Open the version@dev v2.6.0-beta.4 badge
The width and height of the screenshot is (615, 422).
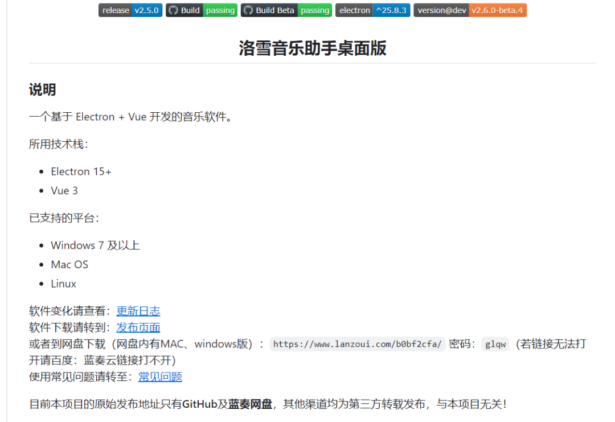(470, 10)
